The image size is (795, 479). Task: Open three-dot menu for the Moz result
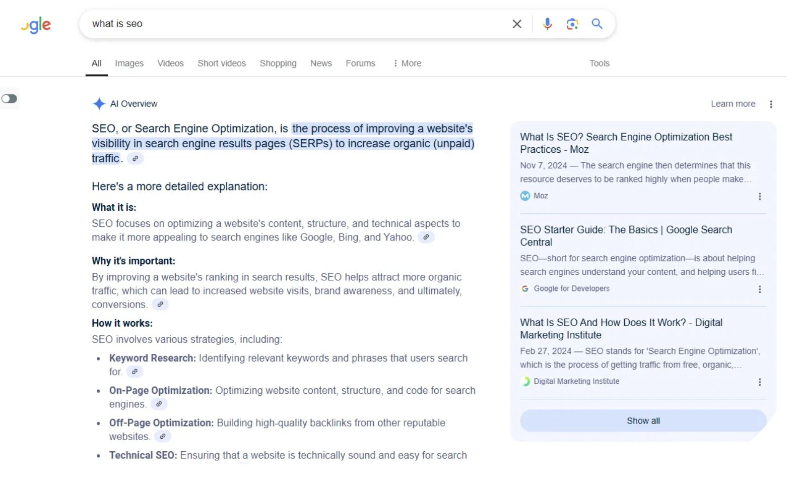760,196
